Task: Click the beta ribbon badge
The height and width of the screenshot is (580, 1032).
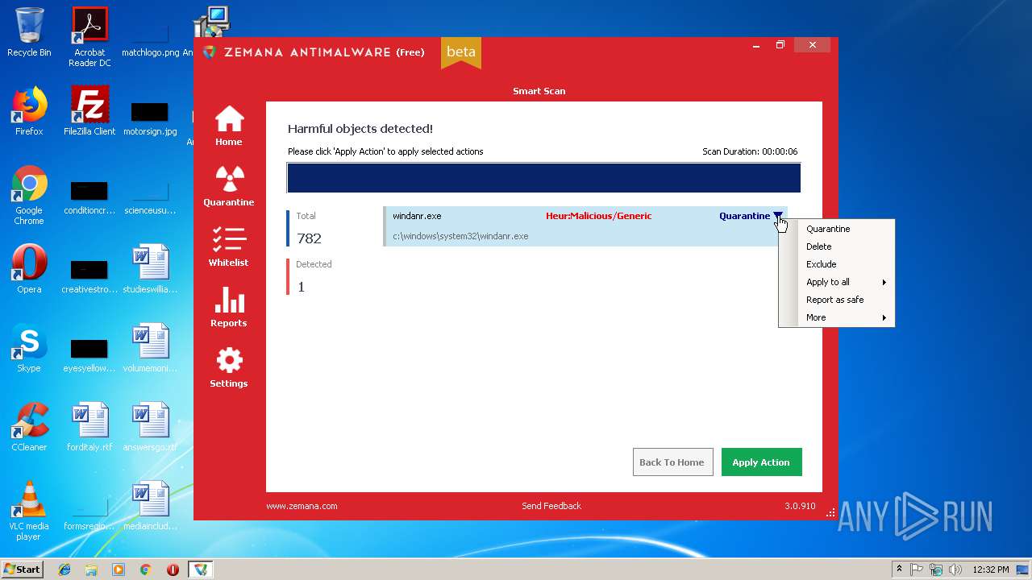Action: [x=461, y=52]
